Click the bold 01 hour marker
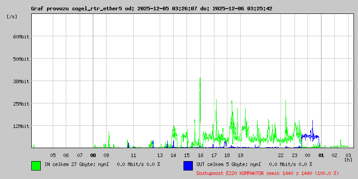The image size is (358, 179). click(321, 155)
